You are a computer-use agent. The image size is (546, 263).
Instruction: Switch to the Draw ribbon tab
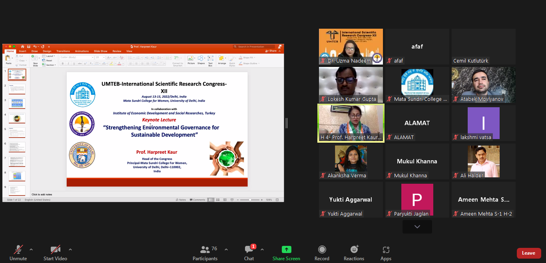(34, 51)
